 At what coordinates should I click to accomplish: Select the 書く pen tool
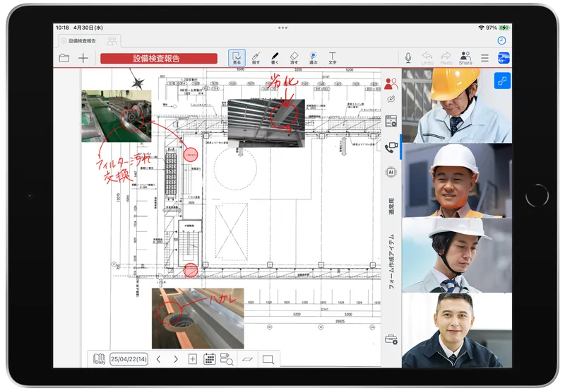coord(275,57)
